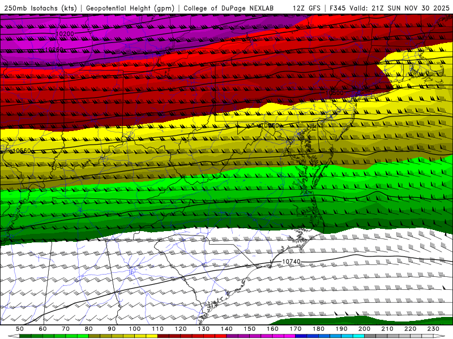Pick the cyan swatch just before 200 kt
This screenshot has height=339, width=453.
[358, 336]
